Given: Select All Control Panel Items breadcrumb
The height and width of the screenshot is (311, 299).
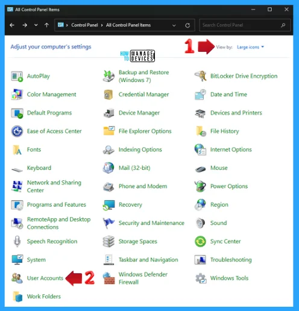Looking at the screenshot, I should point(128,25).
